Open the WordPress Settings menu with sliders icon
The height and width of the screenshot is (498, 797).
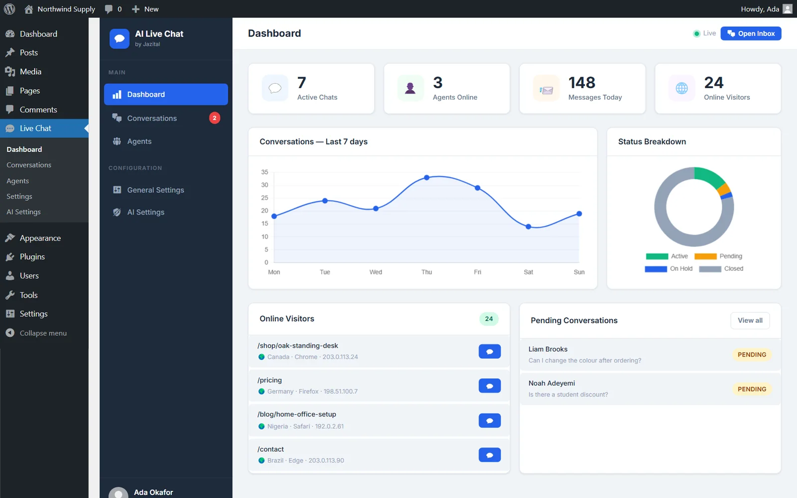(44, 314)
